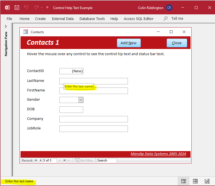This screenshot has height=186, width=215.
Task: Go to the next record
Action: 60,160
